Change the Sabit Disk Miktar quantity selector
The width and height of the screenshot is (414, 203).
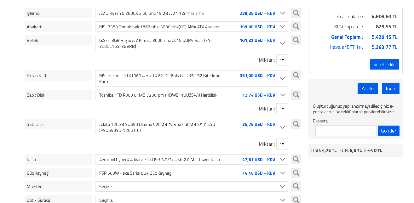click(x=282, y=109)
